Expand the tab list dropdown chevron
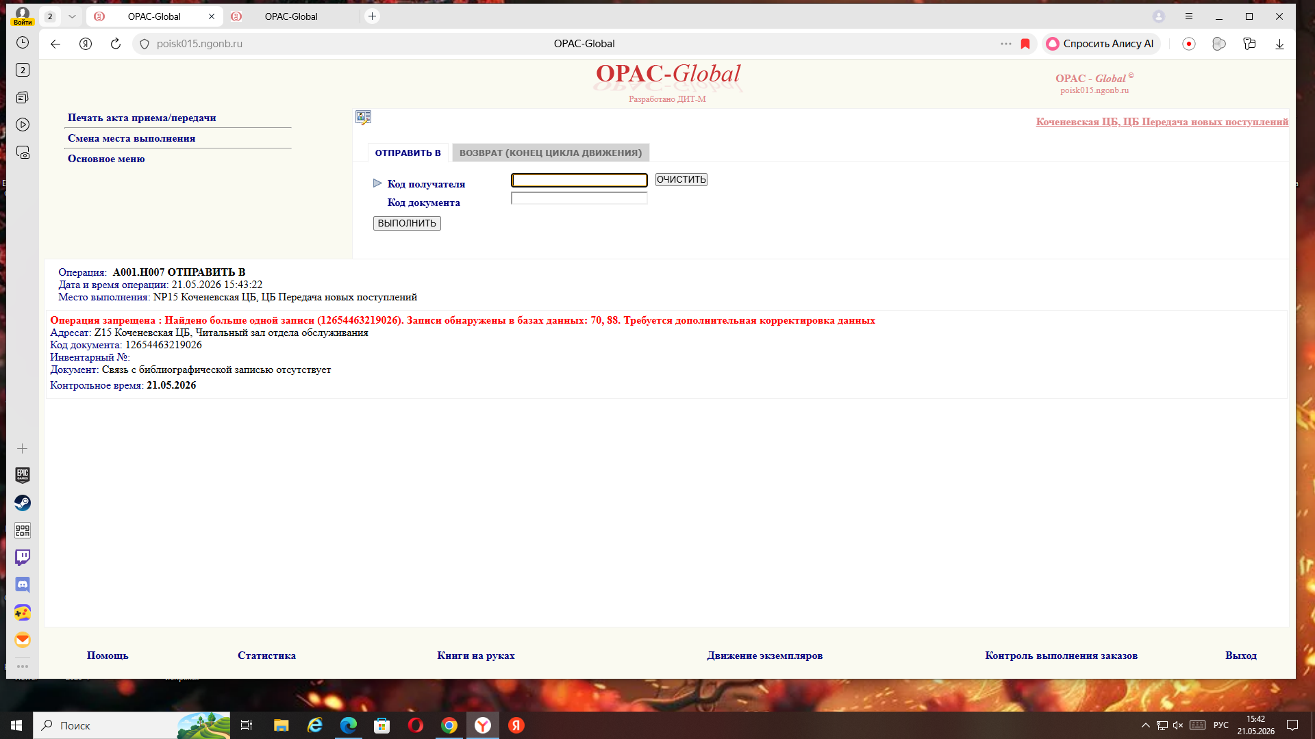 pyautogui.click(x=72, y=16)
